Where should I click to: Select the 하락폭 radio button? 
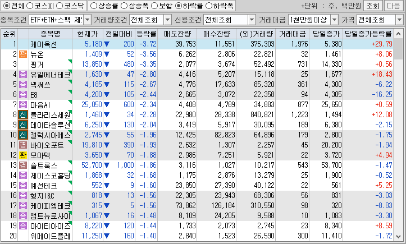point(209,6)
